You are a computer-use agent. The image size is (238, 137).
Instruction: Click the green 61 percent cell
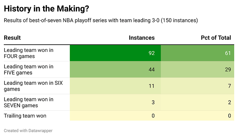pyautogui.click(x=198, y=53)
